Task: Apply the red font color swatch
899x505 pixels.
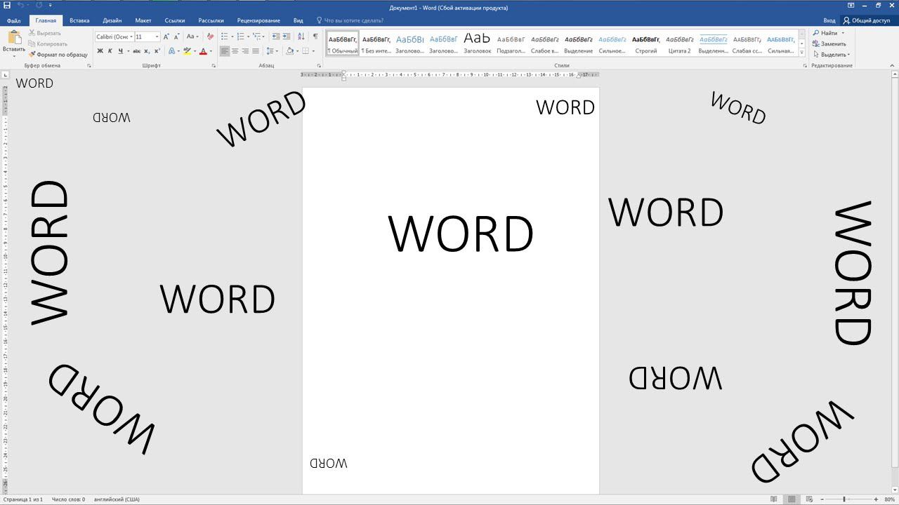Action: 203,51
